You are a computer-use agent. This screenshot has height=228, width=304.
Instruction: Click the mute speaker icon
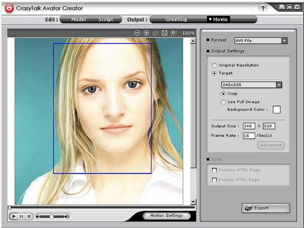pos(38,216)
